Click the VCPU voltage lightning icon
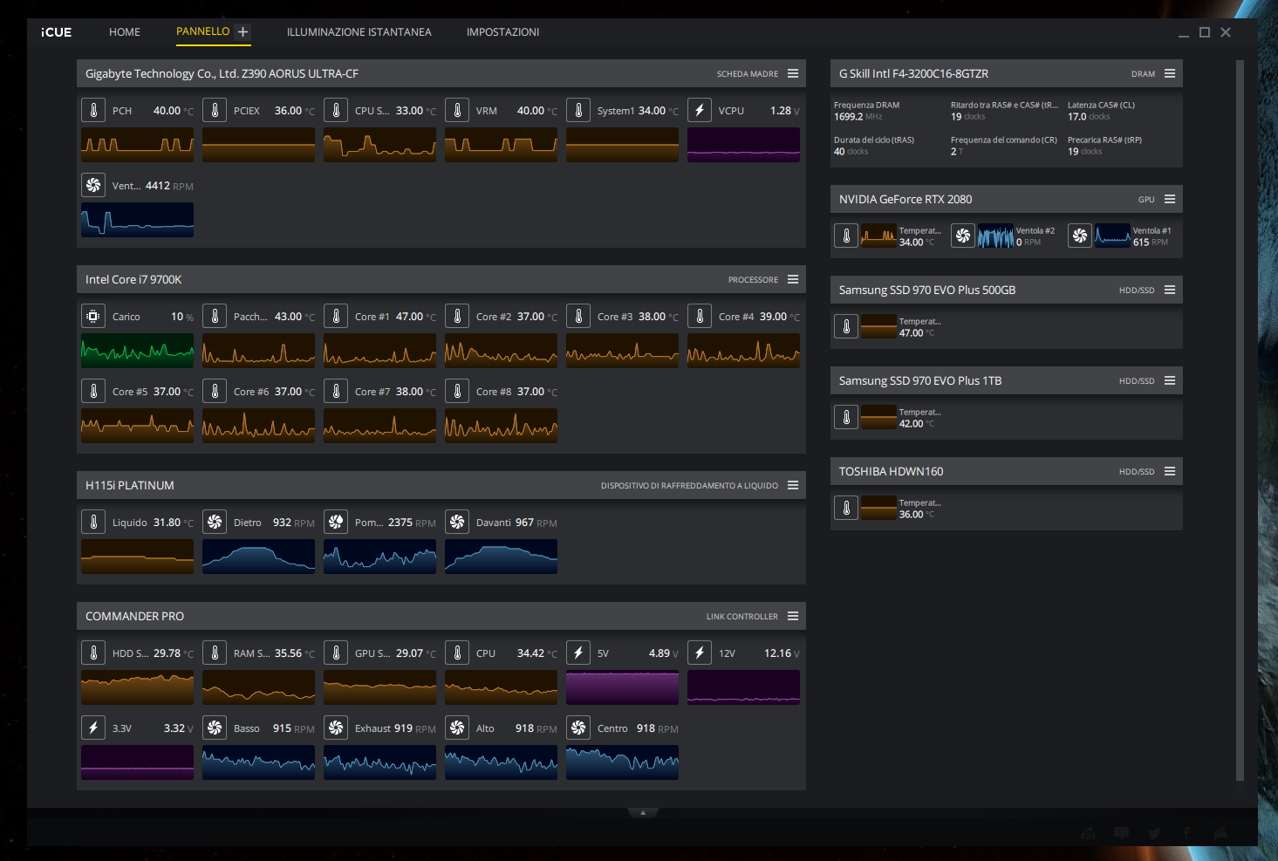This screenshot has width=1278, height=861. click(x=700, y=110)
